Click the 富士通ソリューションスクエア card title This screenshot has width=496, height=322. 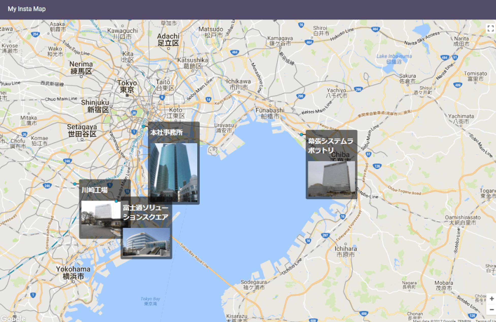(145, 213)
